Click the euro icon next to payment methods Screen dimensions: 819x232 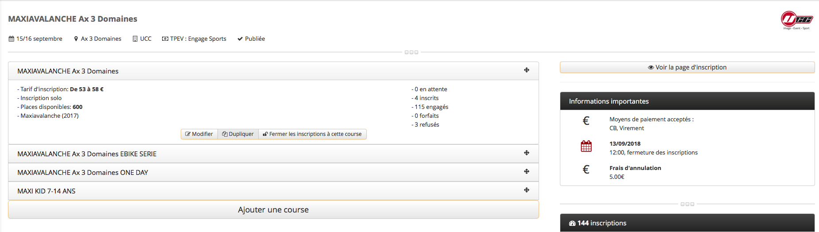(x=586, y=120)
